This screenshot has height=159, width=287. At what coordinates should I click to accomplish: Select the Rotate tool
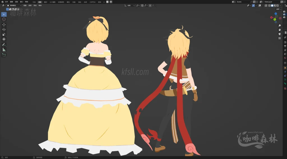click(x=4, y=29)
